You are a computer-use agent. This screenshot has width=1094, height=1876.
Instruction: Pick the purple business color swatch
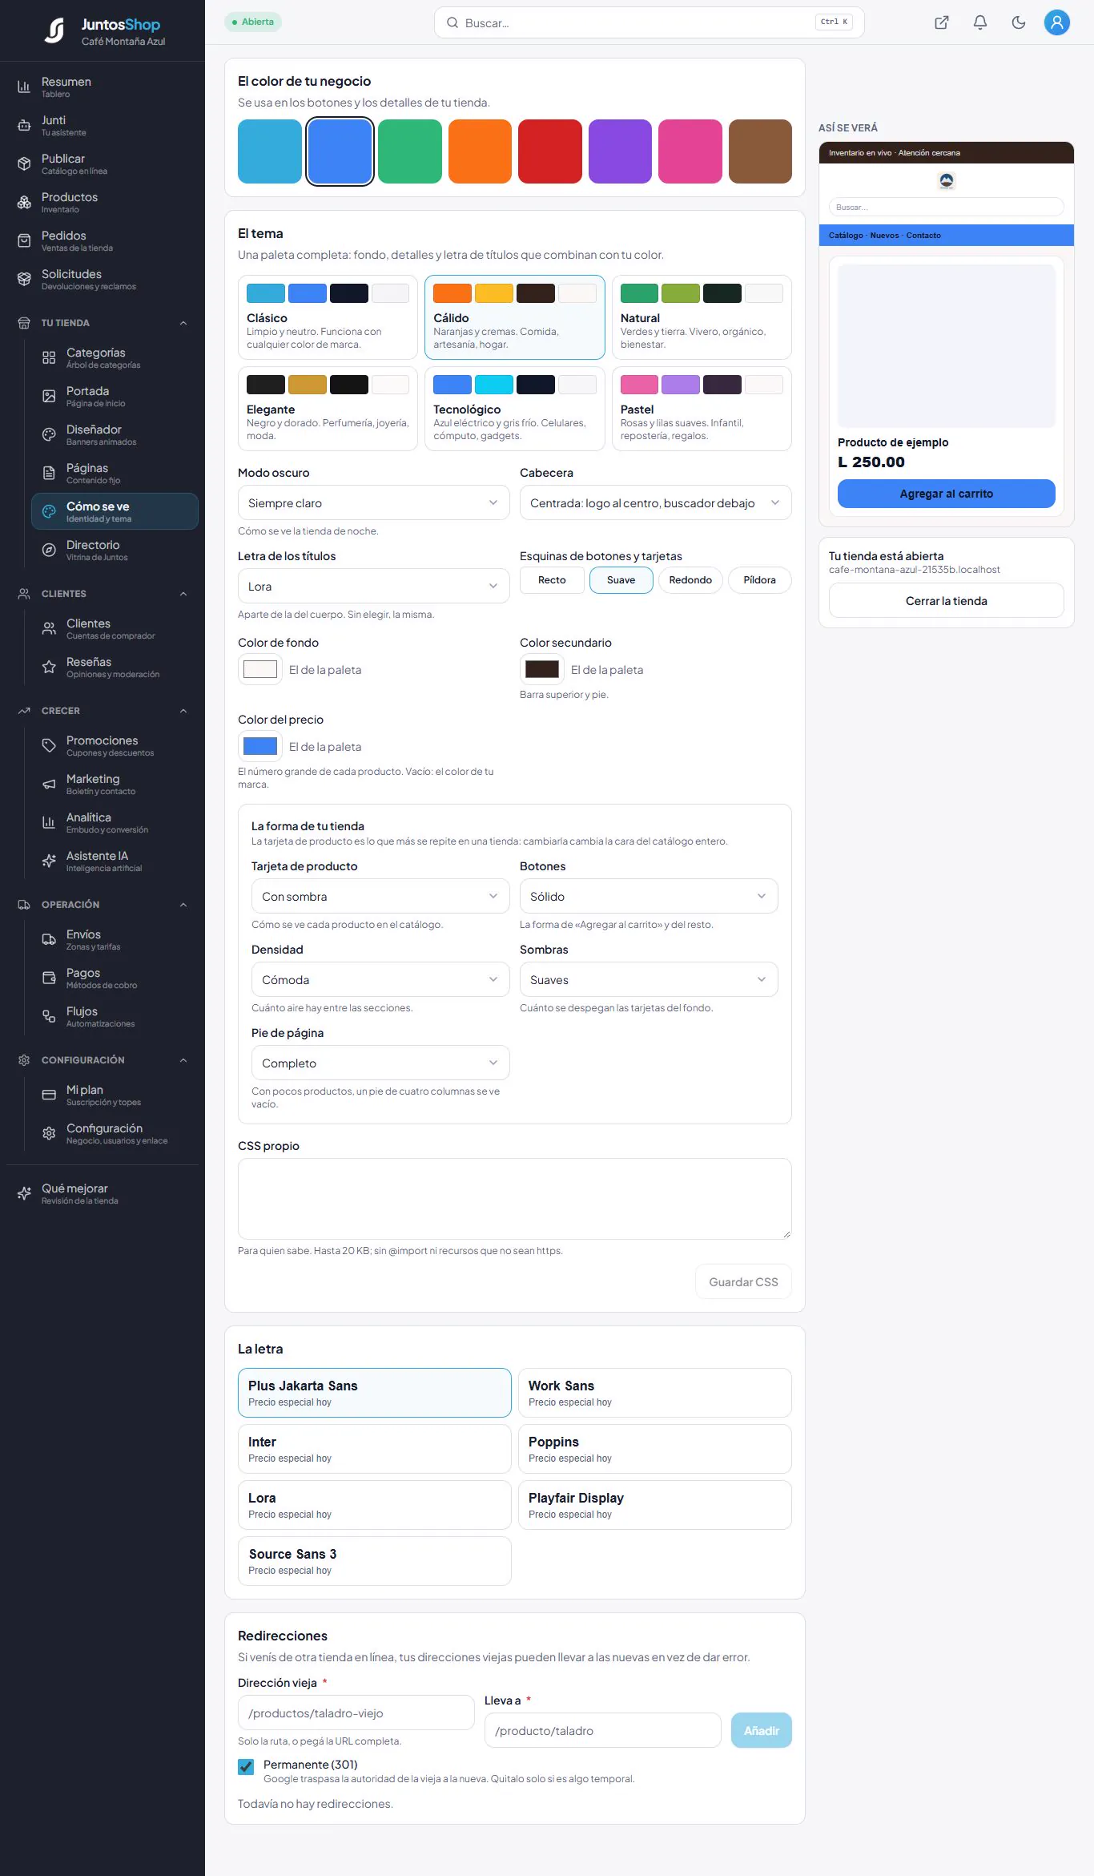coord(620,151)
